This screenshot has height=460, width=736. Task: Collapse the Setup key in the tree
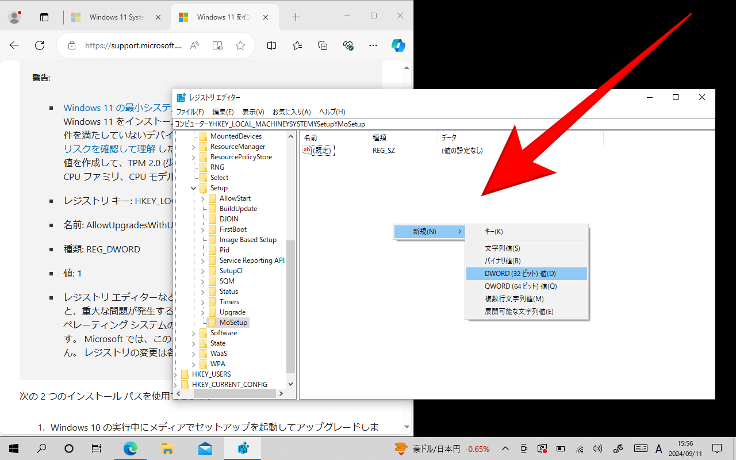point(194,187)
